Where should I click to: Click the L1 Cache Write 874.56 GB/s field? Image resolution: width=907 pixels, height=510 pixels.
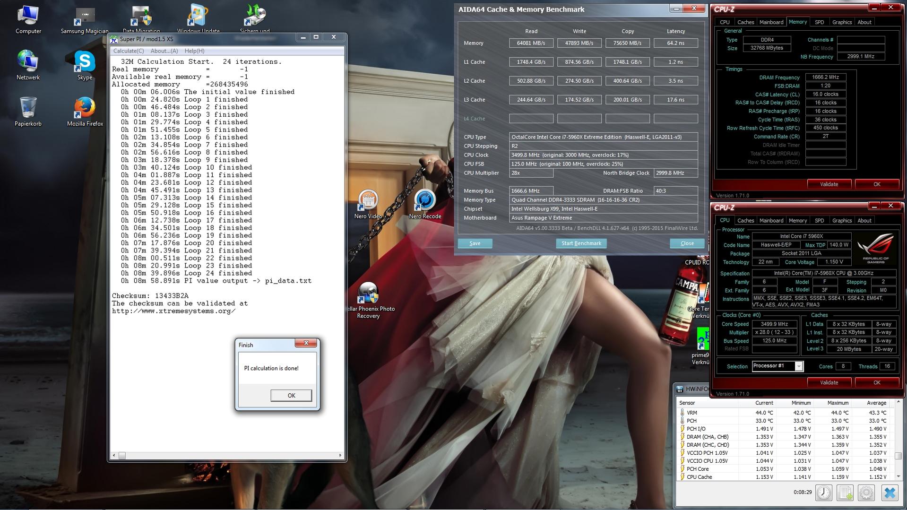tap(579, 62)
